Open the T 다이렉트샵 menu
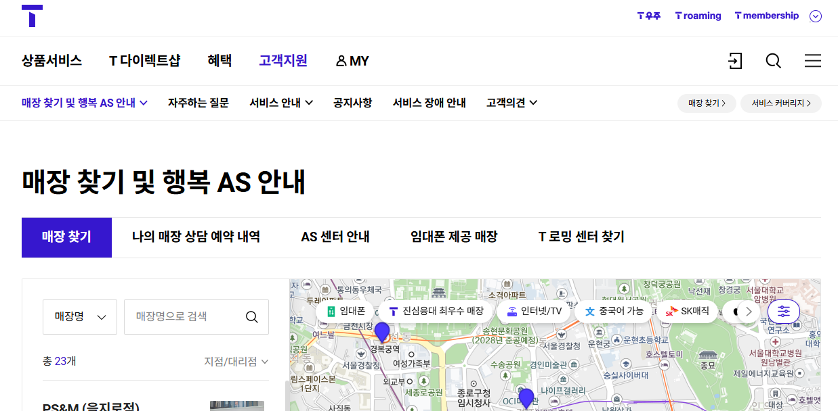 click(145, 61)
